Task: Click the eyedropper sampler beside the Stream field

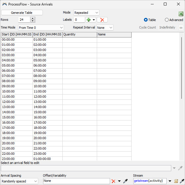Action: 182,181
